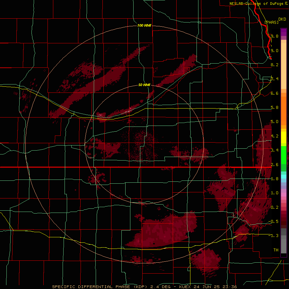Click the 2.6 scale value

(275, 165)
